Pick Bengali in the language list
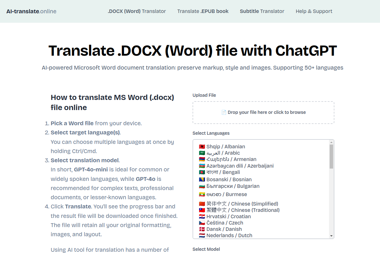The width and height of the screenshot is (380, 253). coord(261,172)
